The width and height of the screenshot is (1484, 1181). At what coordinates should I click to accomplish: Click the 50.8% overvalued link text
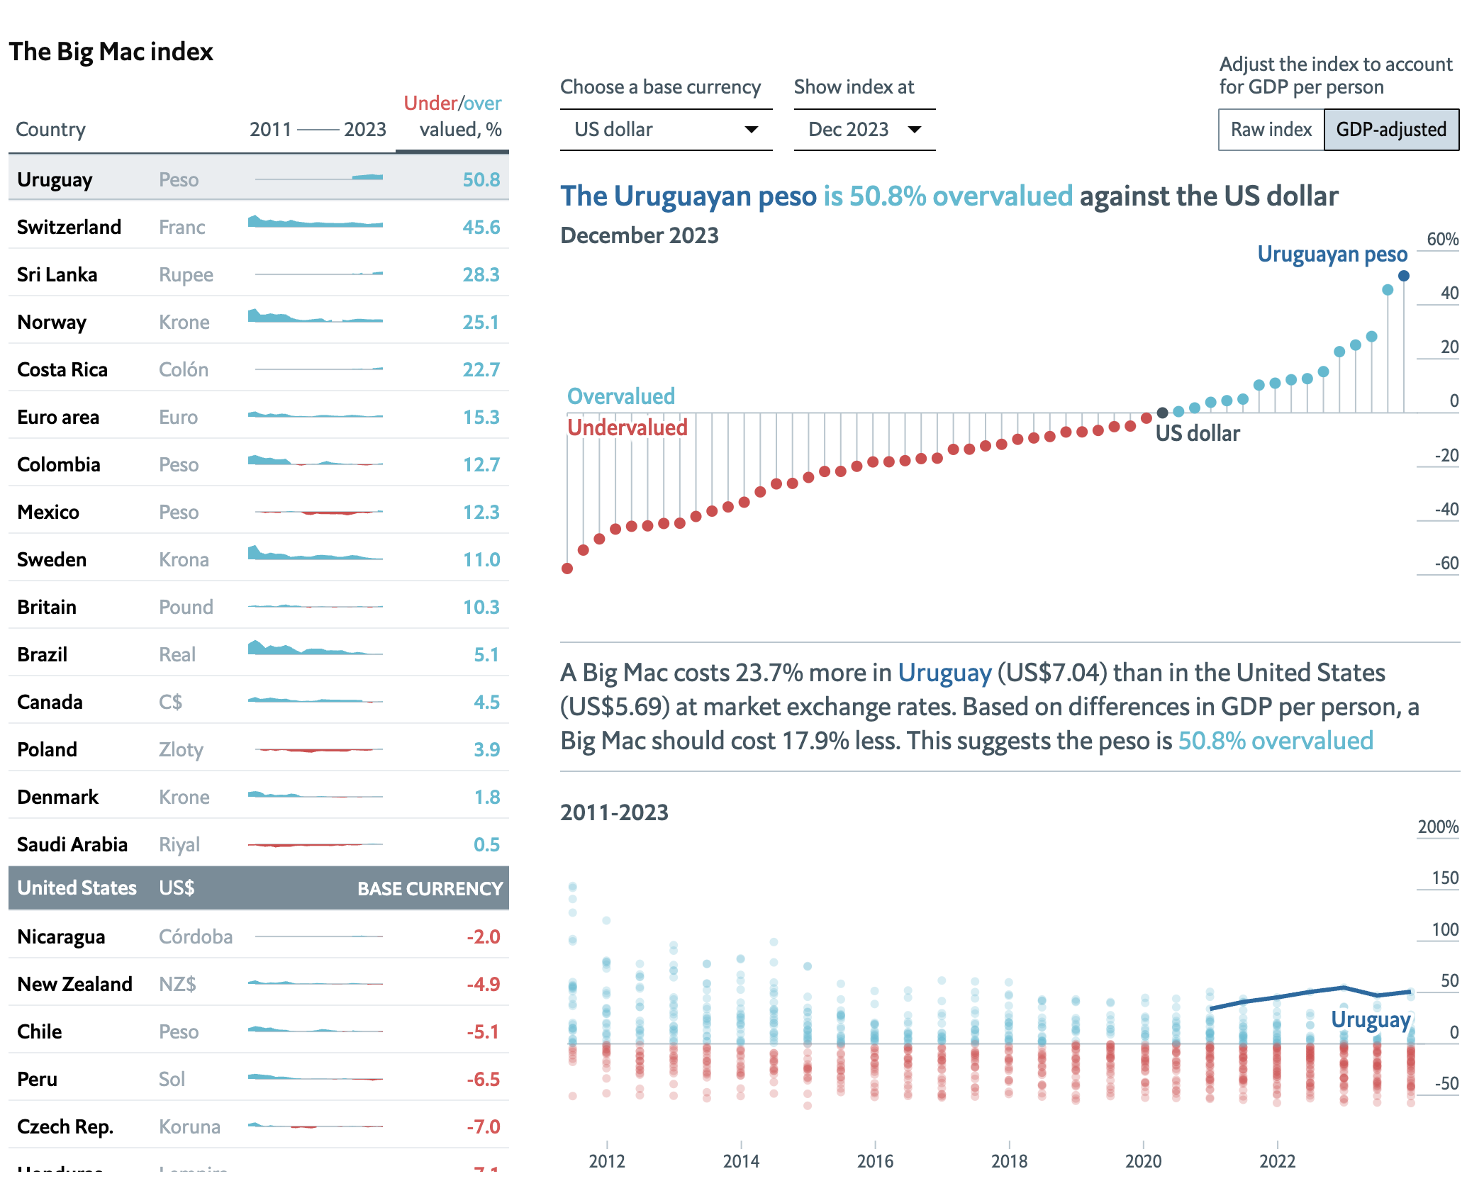(1275, 741)
